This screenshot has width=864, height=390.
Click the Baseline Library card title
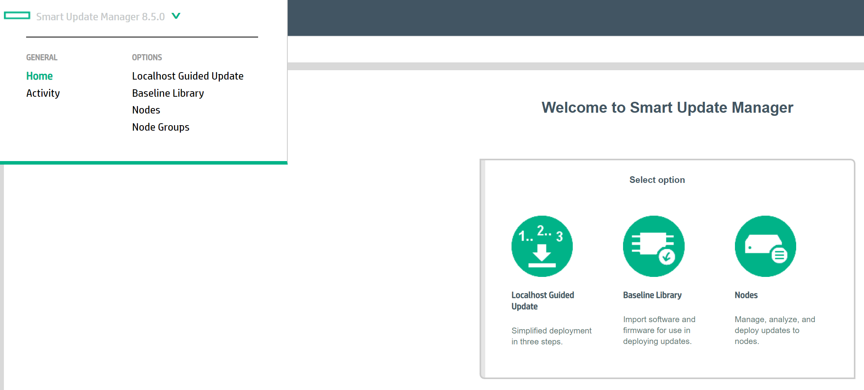point(652,295)
